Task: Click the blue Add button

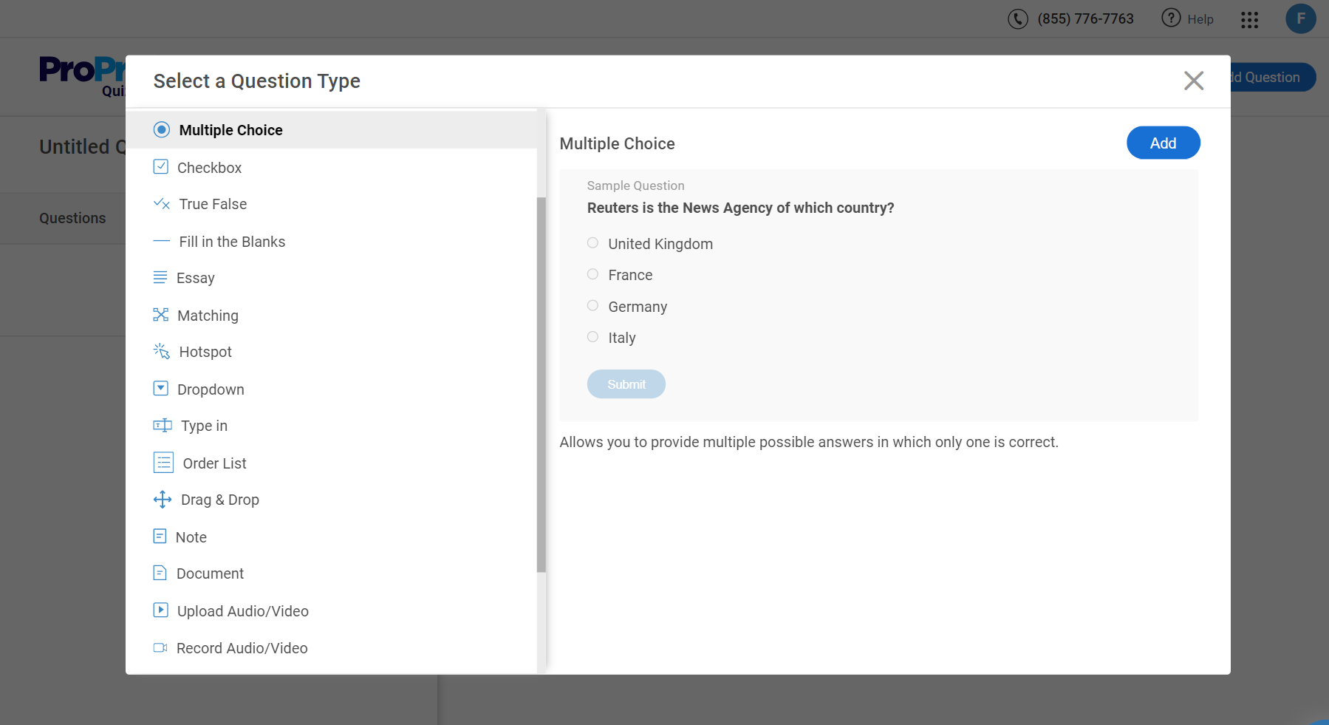Action: [1163, 143]
